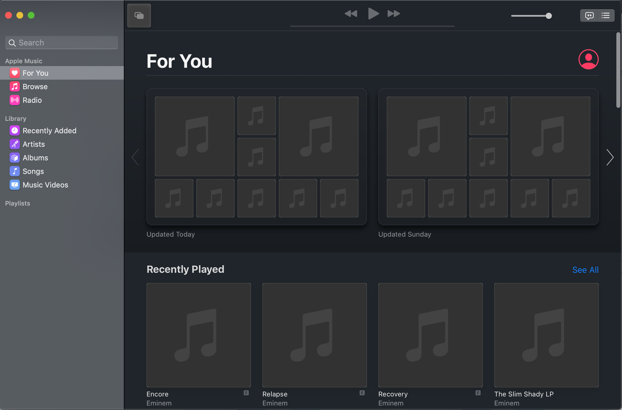Show previous playlists with left chevron

click(x=135, y=157)
